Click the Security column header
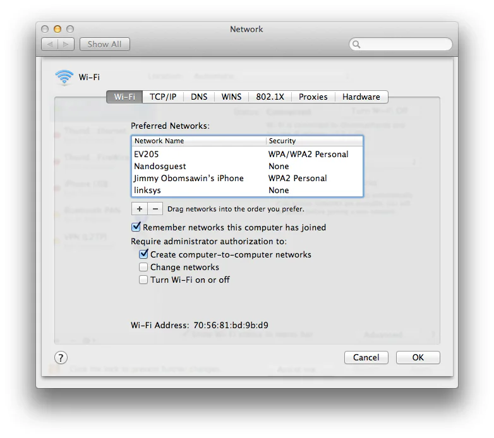Viewport: 494px width, 438px height. pyautogui.click(x=315, y=141)
